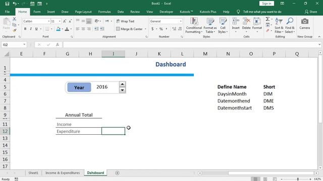
Task: Toggle align right
Action: [89, 29]
